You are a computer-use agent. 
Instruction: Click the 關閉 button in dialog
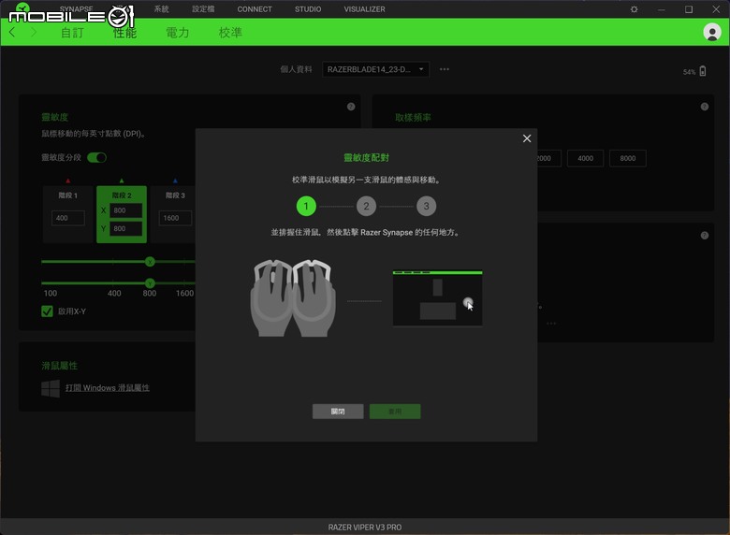338,412
